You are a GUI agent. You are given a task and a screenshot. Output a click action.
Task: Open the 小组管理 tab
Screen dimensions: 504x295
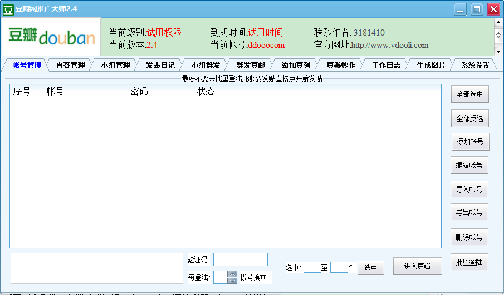115,65
